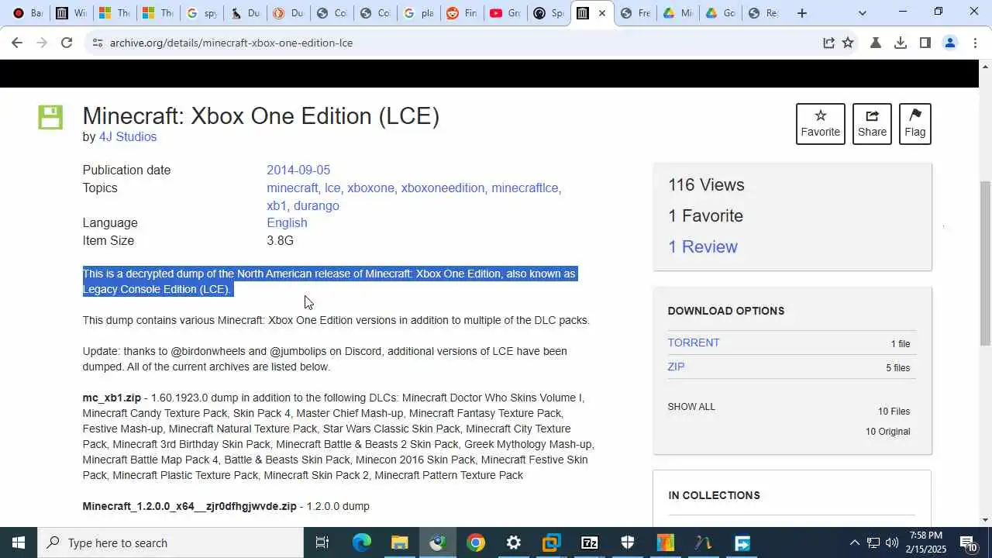Expand the tab search dropdown
This screenshot has width=992, height=558.
click(862, 13)
